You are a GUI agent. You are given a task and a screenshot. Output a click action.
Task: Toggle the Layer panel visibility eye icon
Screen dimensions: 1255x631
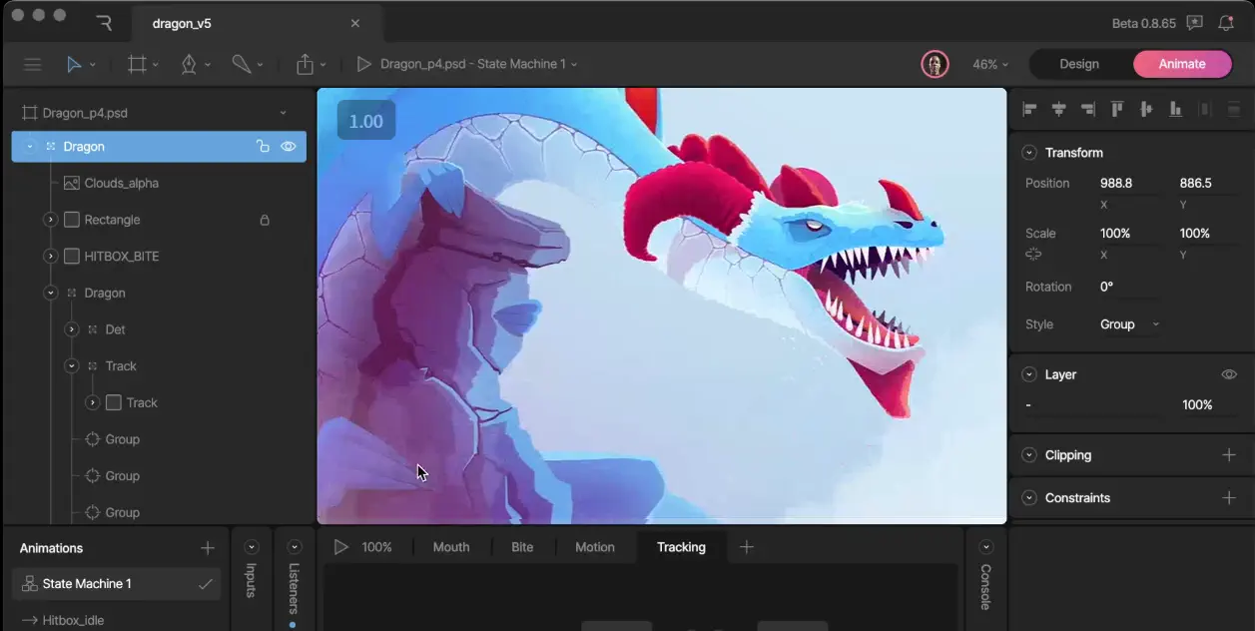[1229, 373]
